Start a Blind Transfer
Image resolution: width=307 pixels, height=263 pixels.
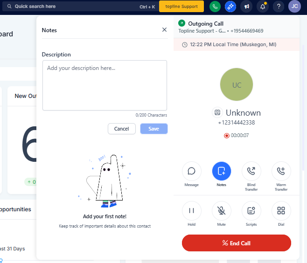point(251,171)
